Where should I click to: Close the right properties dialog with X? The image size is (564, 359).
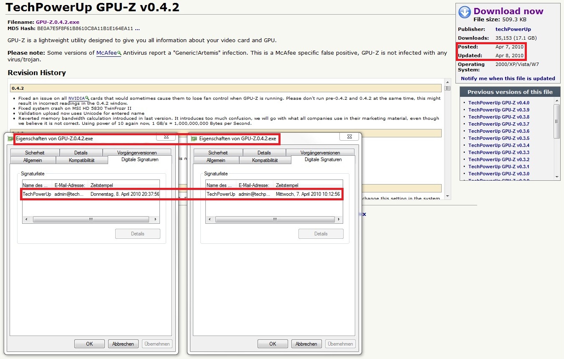point(349,137)
